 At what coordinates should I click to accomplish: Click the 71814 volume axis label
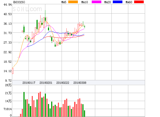point(7,109)
